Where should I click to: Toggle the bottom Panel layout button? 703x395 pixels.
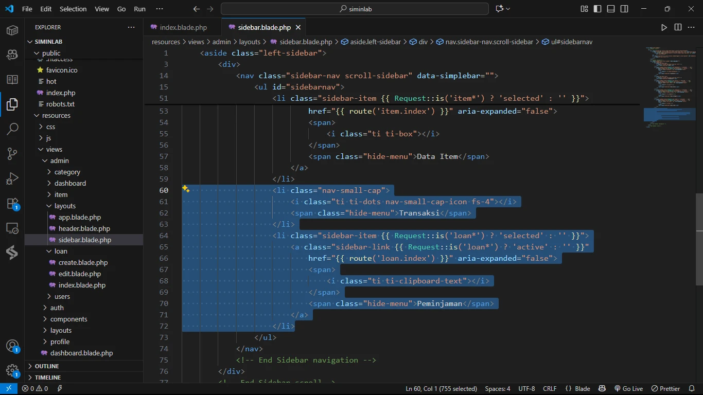click(611, 9)
